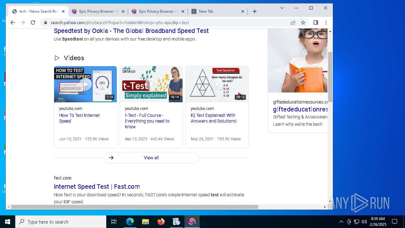Open the share page icon in address bar
Screen dimensions: 405x228
tap(293, 22)
